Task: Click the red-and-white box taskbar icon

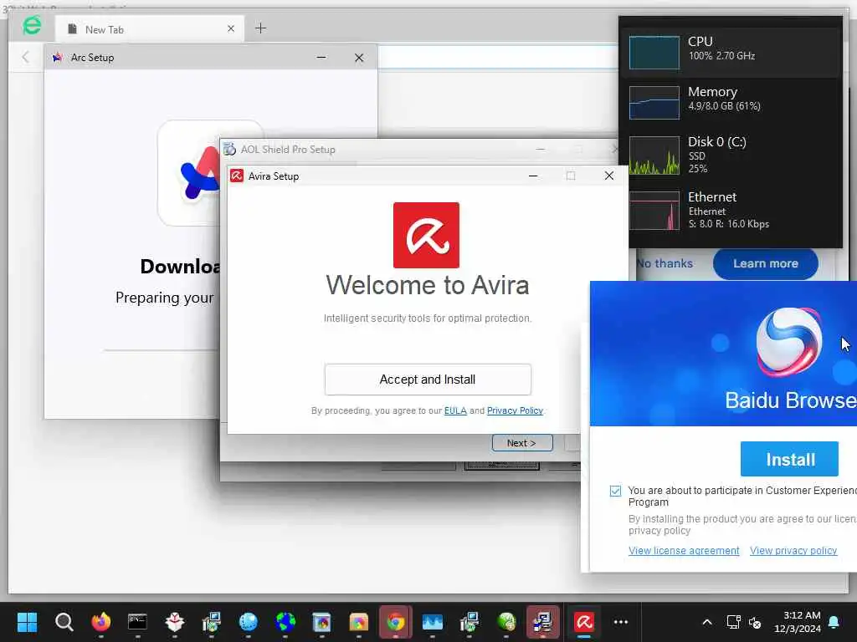Action: [174, 622]
